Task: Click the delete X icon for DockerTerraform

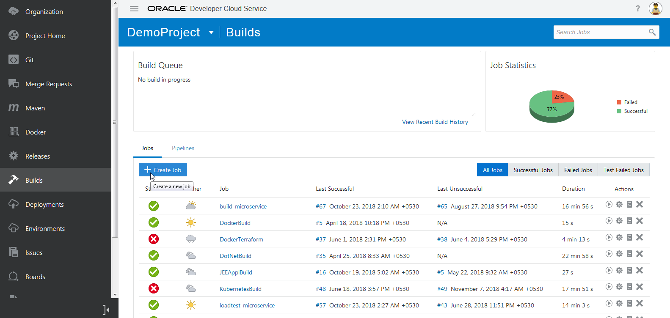Action: [x=640, y=238]
